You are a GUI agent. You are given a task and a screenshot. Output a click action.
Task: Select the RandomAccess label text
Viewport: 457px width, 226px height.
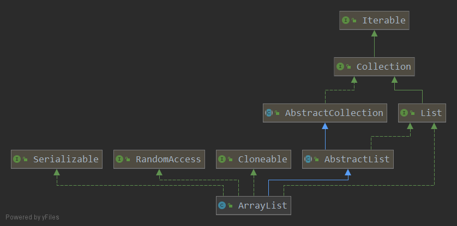[x=168, y=160]
